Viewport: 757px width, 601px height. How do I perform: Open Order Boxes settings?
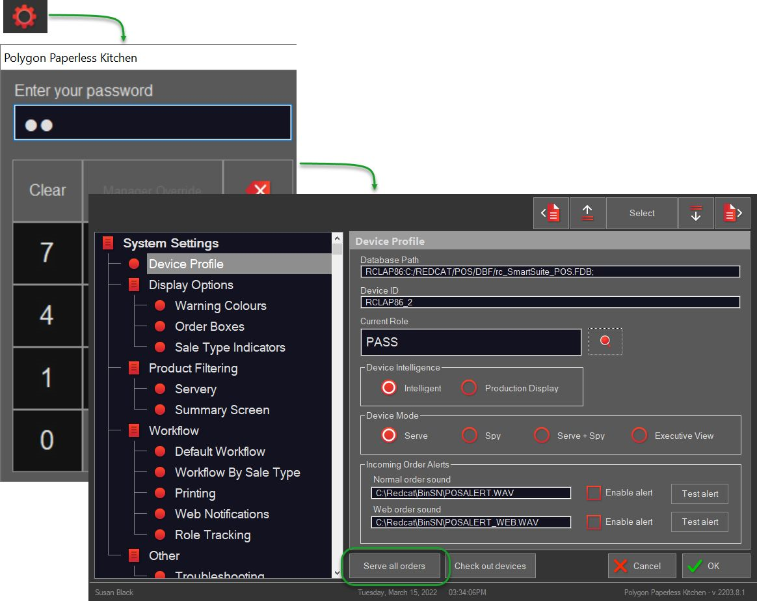tap(209, 326)
